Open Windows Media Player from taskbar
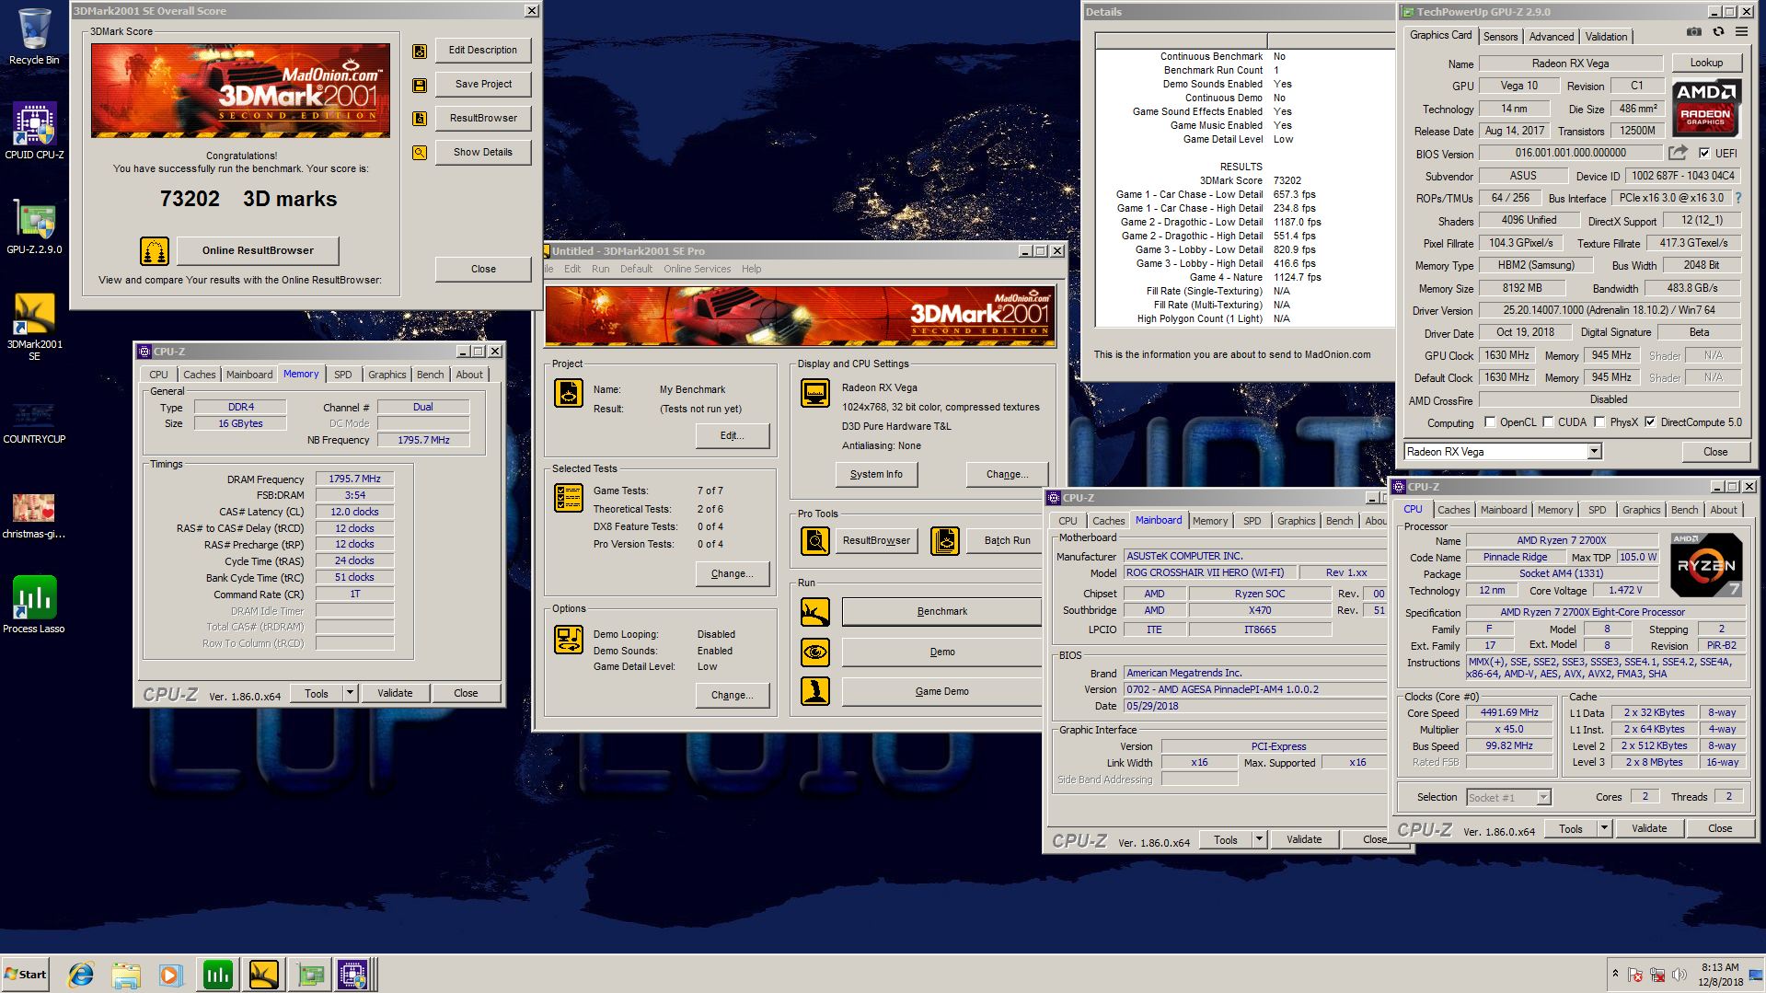 coord(170,974)
